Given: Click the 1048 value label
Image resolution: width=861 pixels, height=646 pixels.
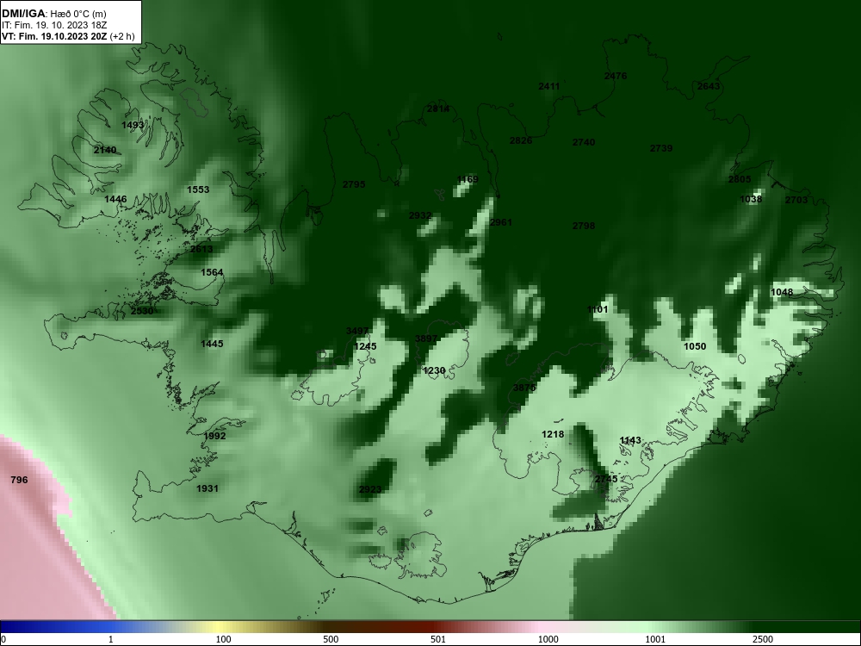Looking at the screenshot, I should coord(782,292).
